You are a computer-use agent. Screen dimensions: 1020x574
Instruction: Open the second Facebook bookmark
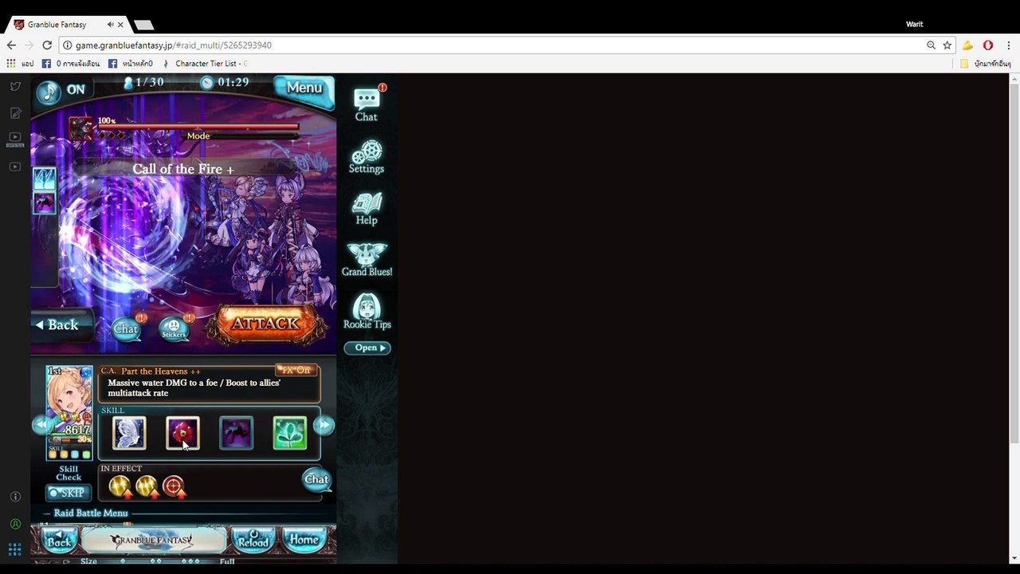[130, 63]
